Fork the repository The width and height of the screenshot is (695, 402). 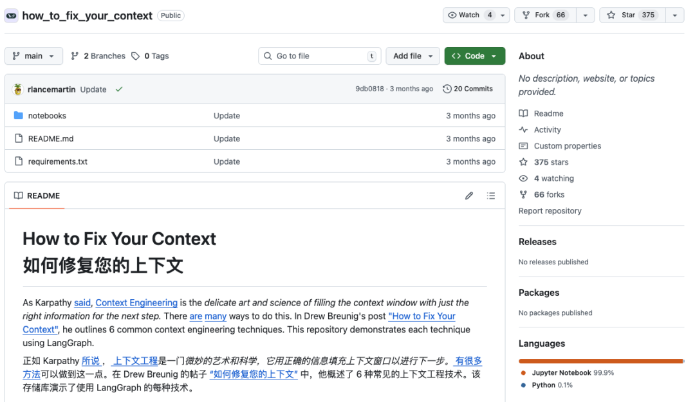point(545,15)
